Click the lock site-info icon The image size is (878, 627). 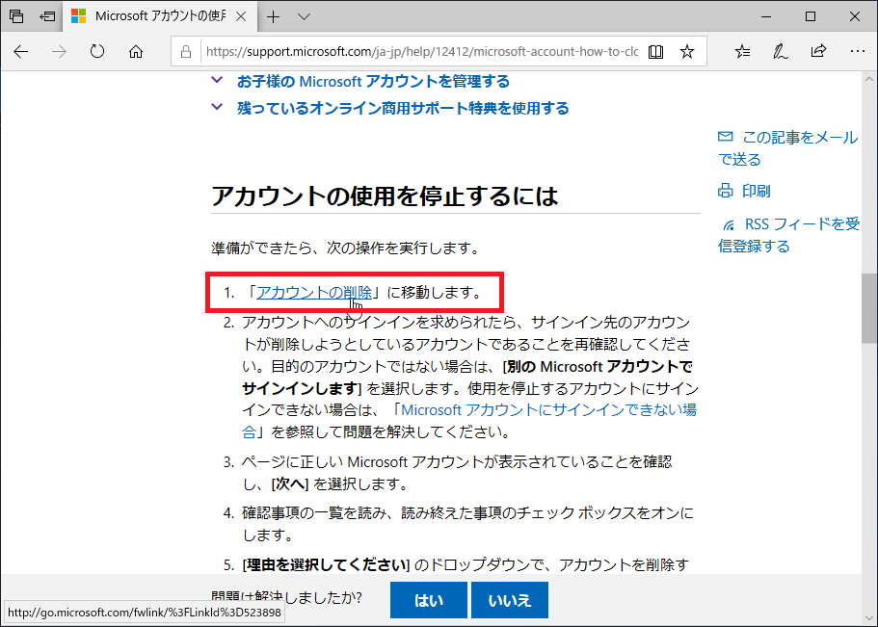click(x=186, y=52)
